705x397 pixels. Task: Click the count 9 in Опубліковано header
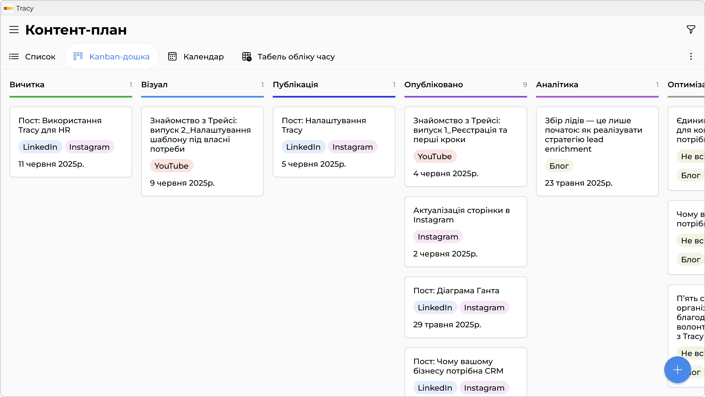(525, 85)
